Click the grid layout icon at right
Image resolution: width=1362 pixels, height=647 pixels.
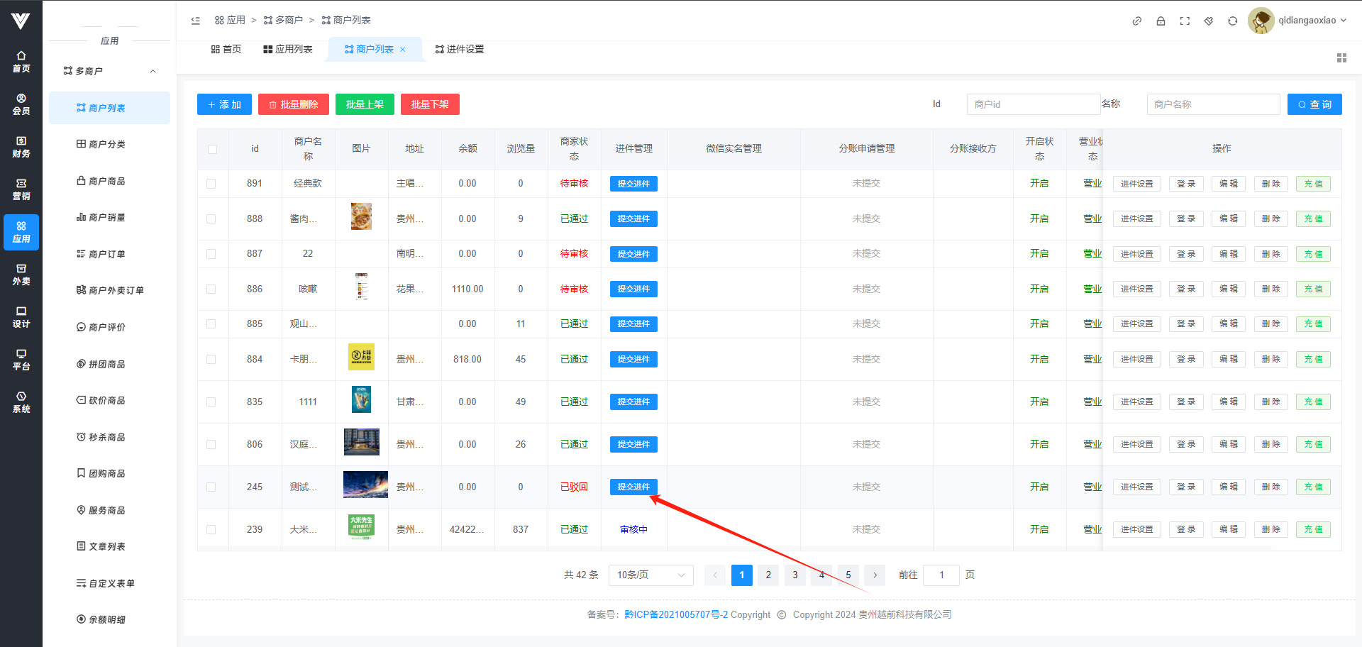pyautogui.click(x=1341, y=58)
